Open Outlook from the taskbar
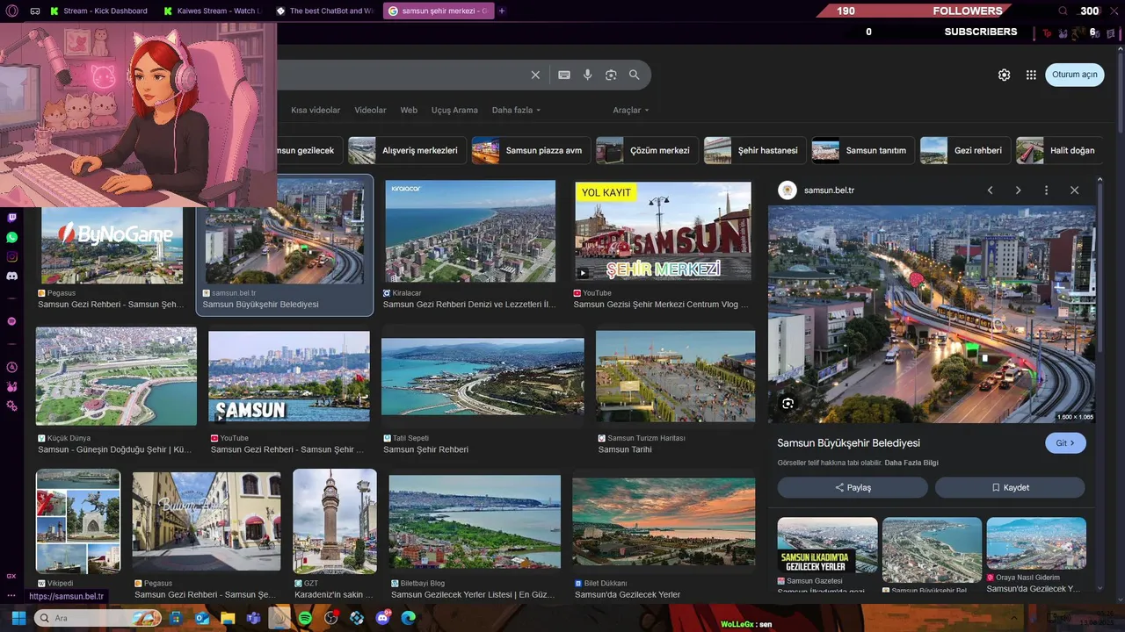This screenshot has height=632, width=1125. pyautogui.click(x=202, y=618)
